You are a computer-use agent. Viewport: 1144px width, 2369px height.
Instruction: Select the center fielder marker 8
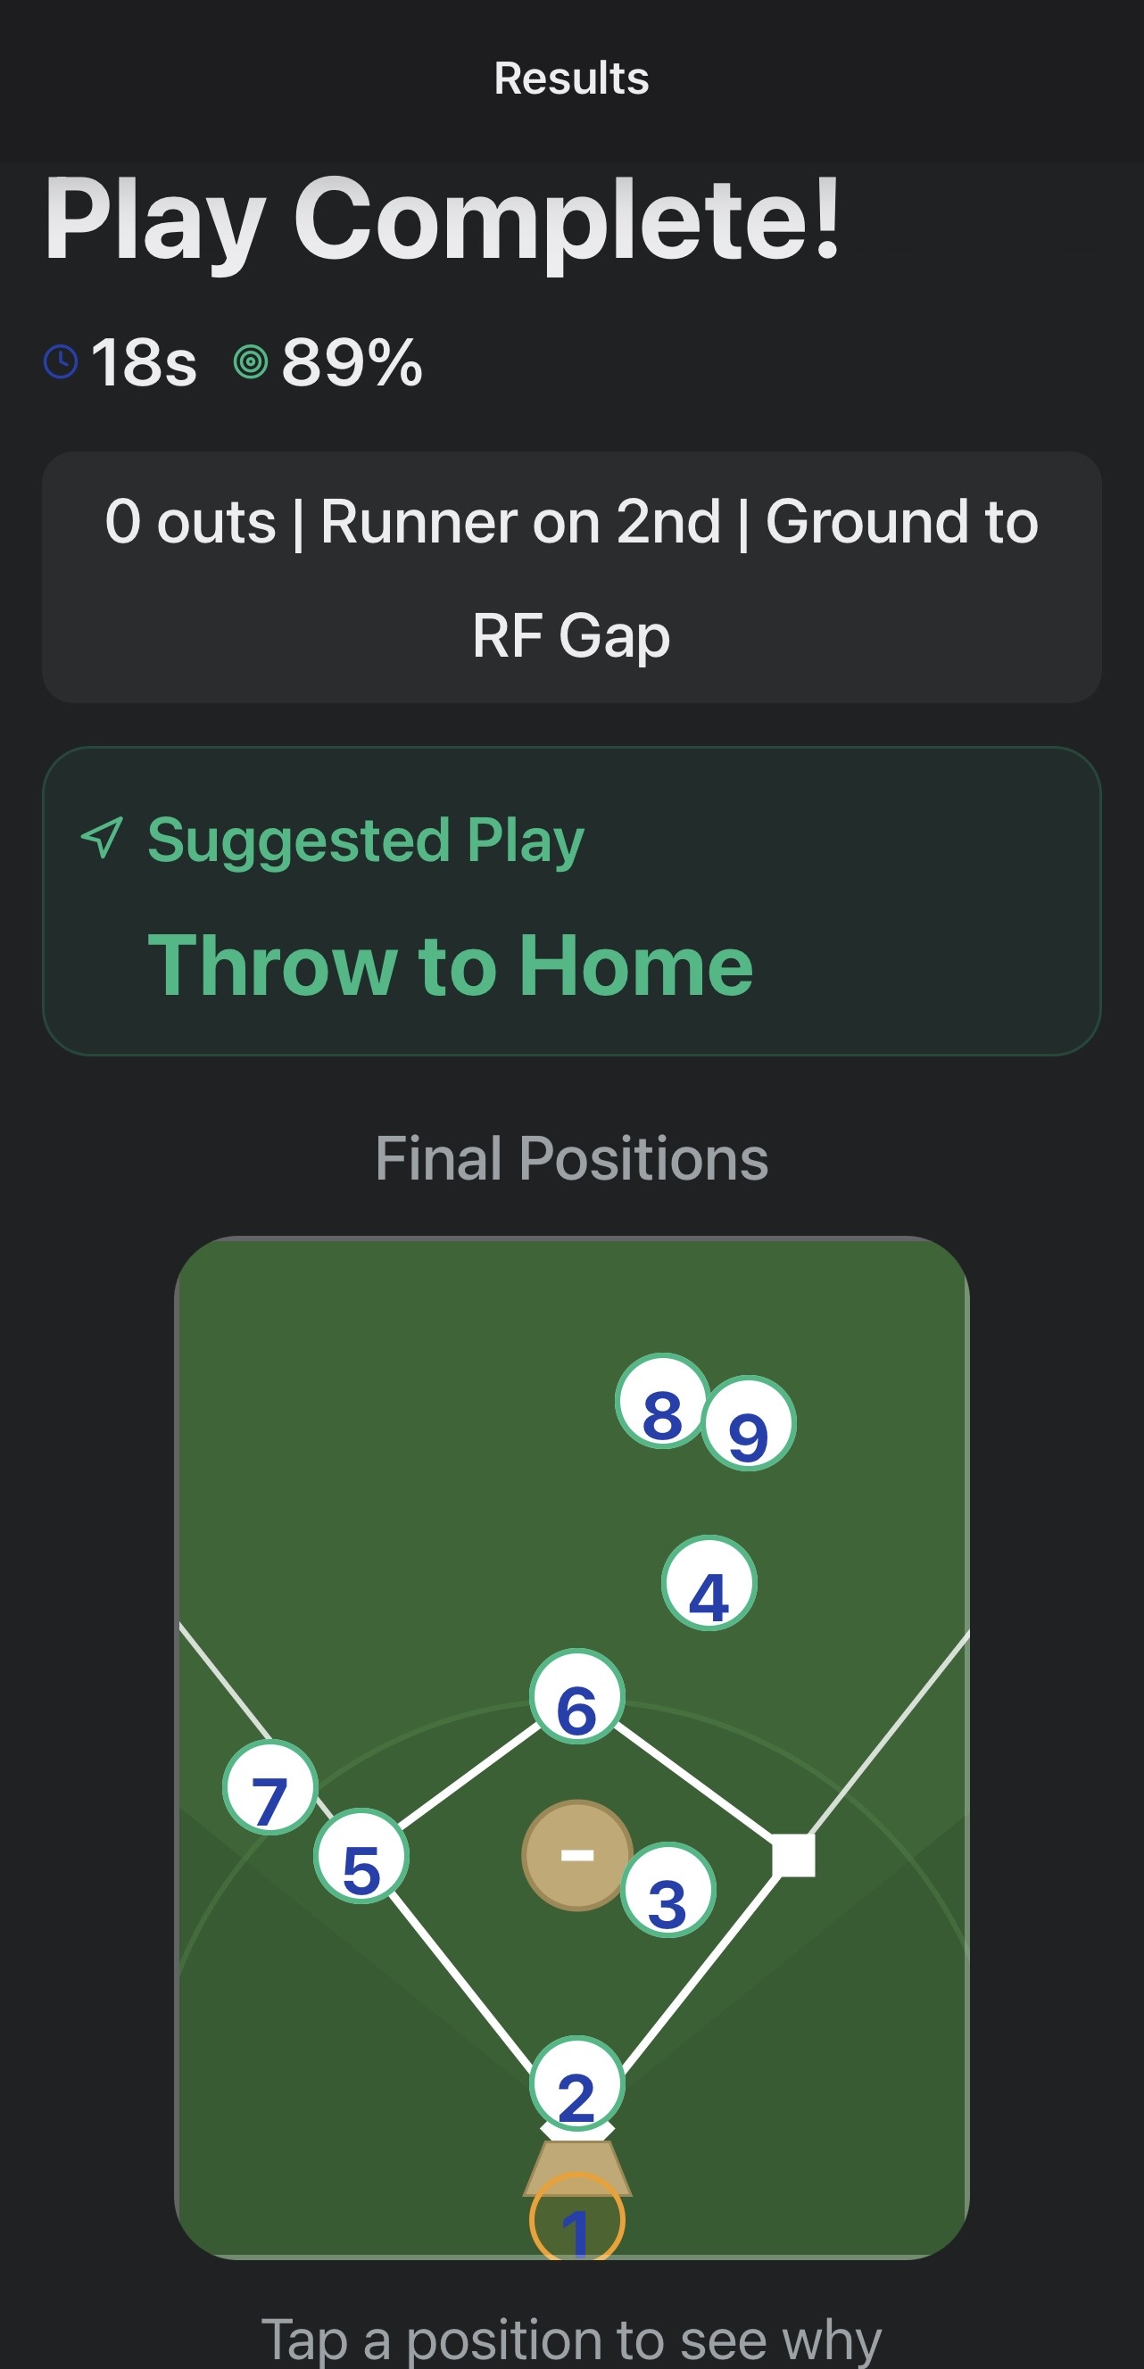point(662,1402)
